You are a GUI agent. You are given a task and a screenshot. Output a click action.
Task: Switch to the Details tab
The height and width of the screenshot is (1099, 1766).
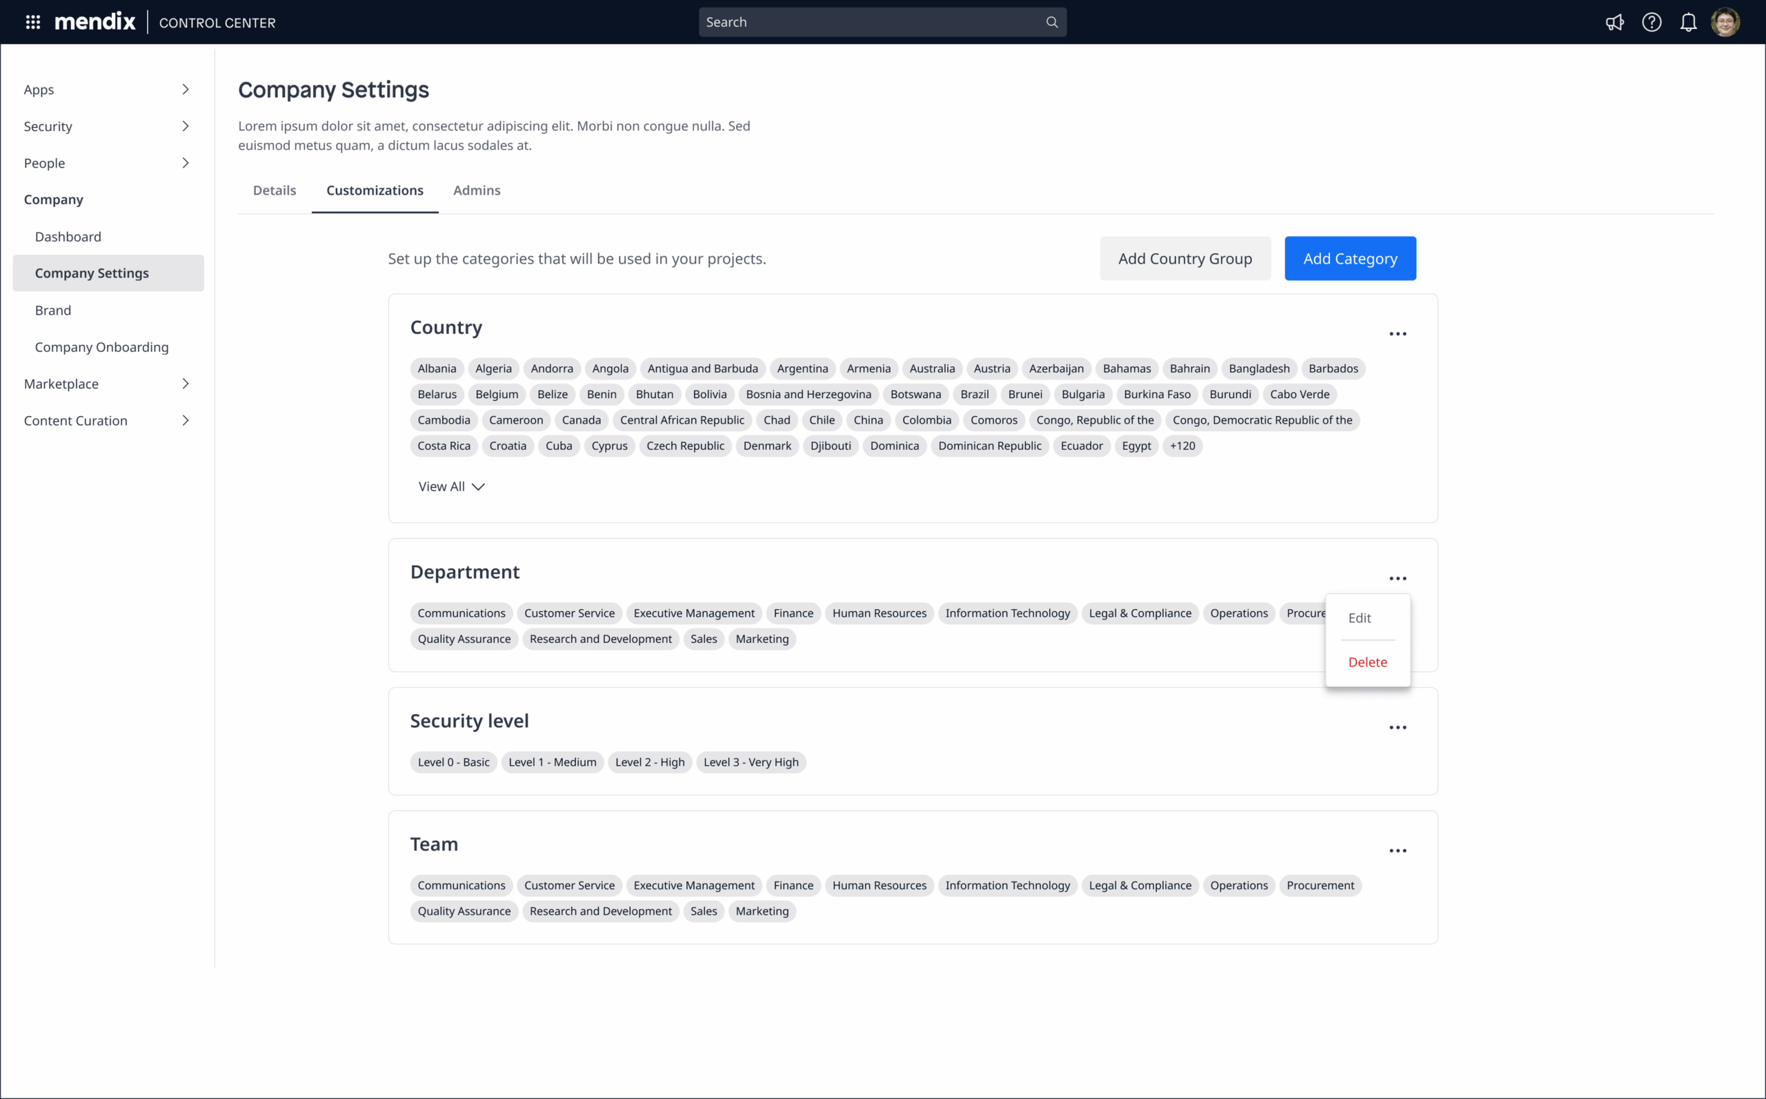coord(274,190)
